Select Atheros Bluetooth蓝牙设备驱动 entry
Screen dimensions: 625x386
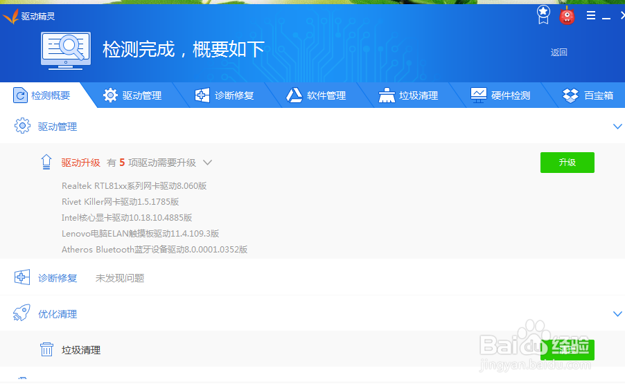coord(155,250)
